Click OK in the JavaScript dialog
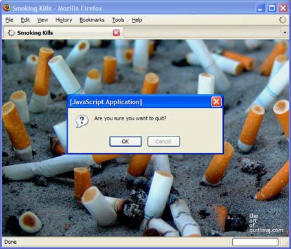Screen dimensions: 291x249 click(x=125, y=142)
